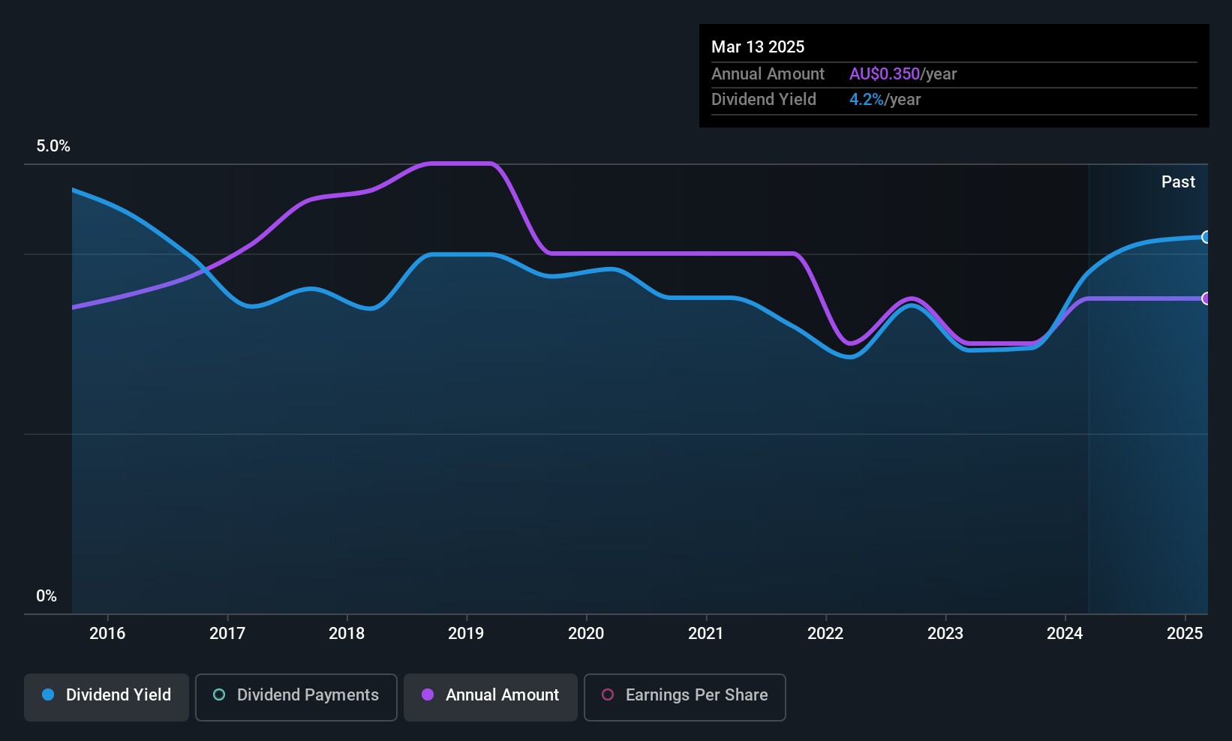Screen dimensions: 1232x741
Task: Click the 0% y-axis label
Action: 47,596
